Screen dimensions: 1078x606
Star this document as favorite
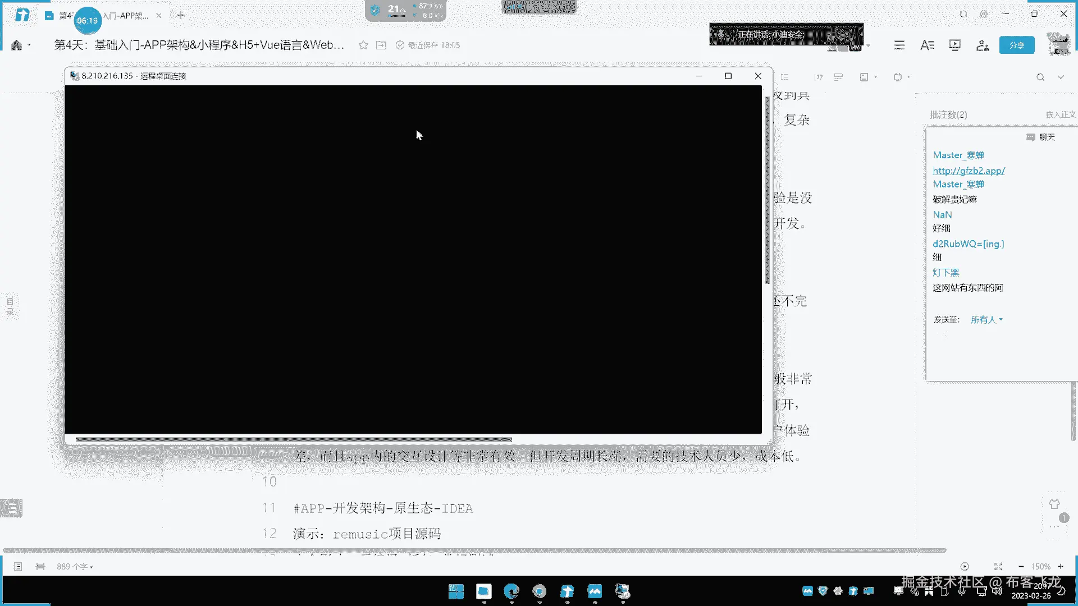click(x=363, y=45)
